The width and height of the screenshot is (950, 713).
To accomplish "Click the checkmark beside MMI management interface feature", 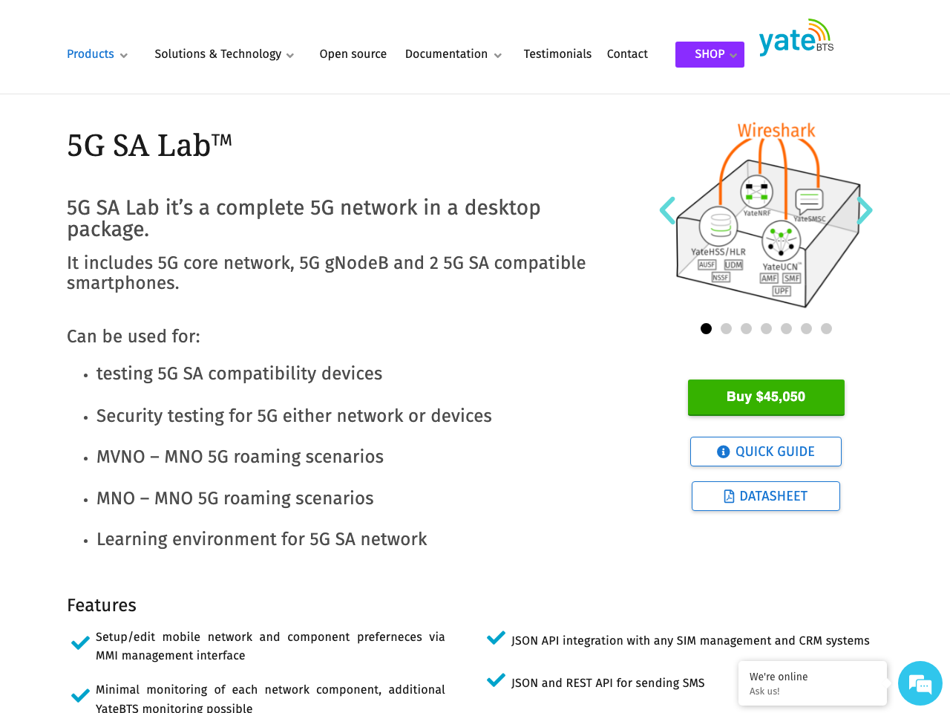I will (x=79, y=643).
